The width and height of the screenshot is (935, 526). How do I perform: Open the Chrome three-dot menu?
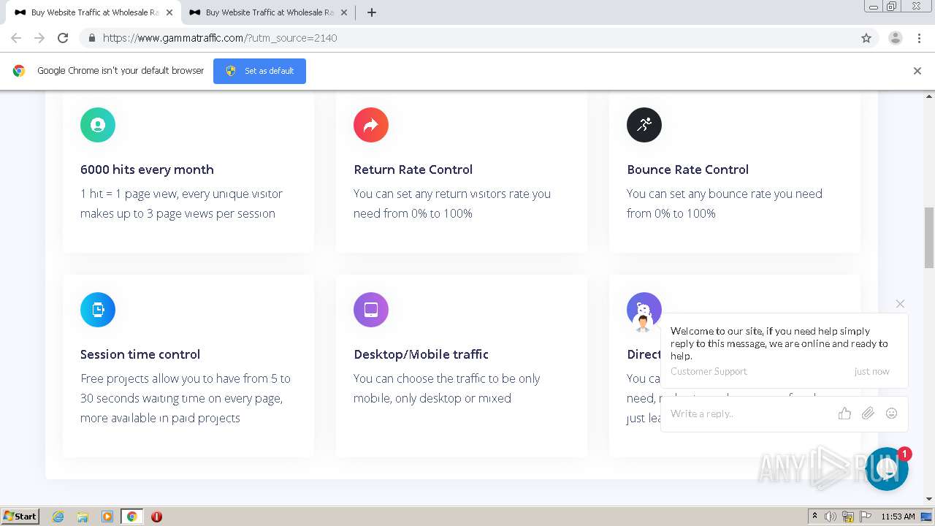click(x=919, y=38)
